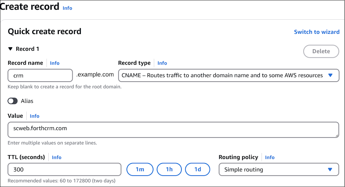345x187 pixels.
Task: Open the Record name Info link
Action: [x=55, y=63]
